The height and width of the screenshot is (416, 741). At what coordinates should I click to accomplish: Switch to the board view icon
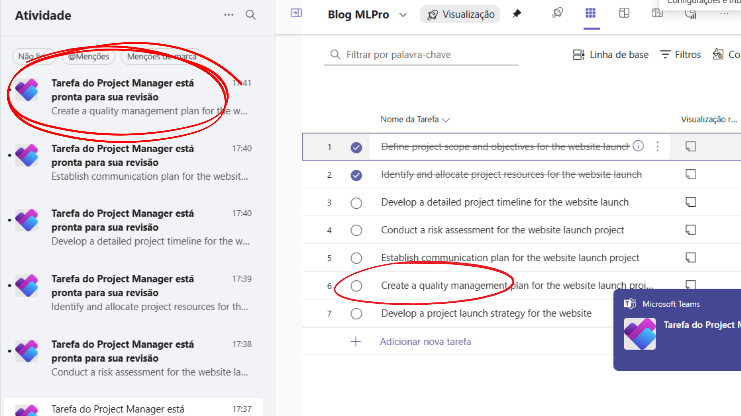pyautogui.click(x=624, y=13)
